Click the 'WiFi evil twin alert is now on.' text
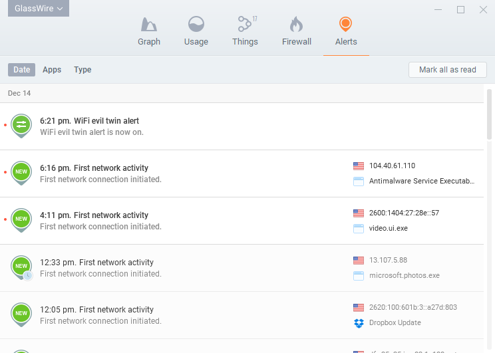 [92, 132]
